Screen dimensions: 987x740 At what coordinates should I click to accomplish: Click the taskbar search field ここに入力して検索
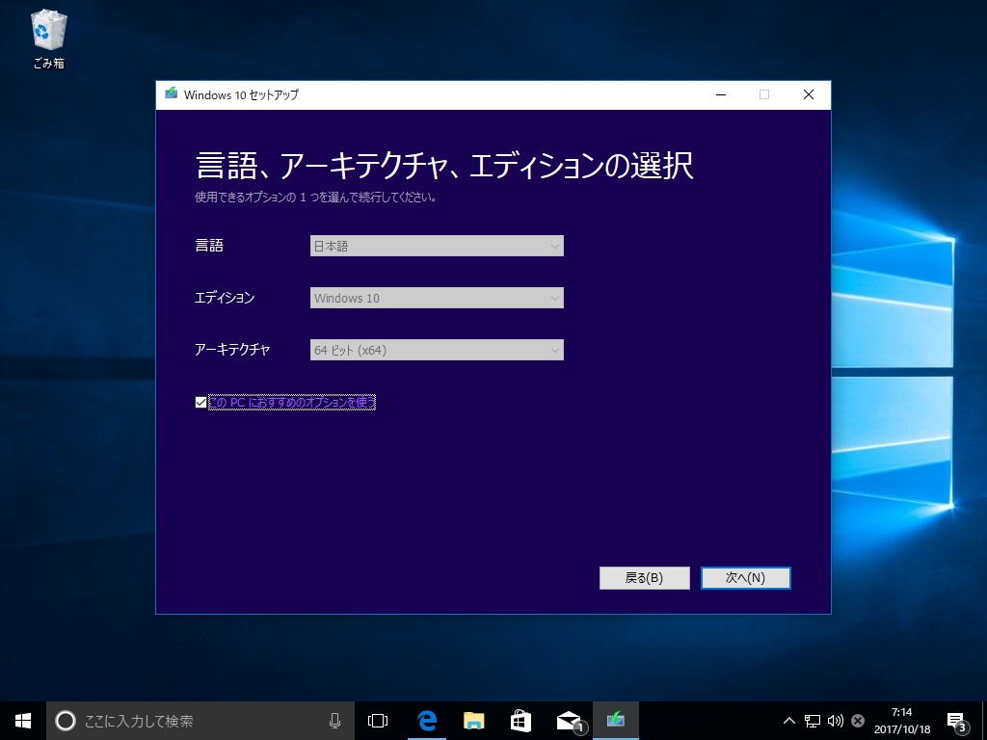200,721
